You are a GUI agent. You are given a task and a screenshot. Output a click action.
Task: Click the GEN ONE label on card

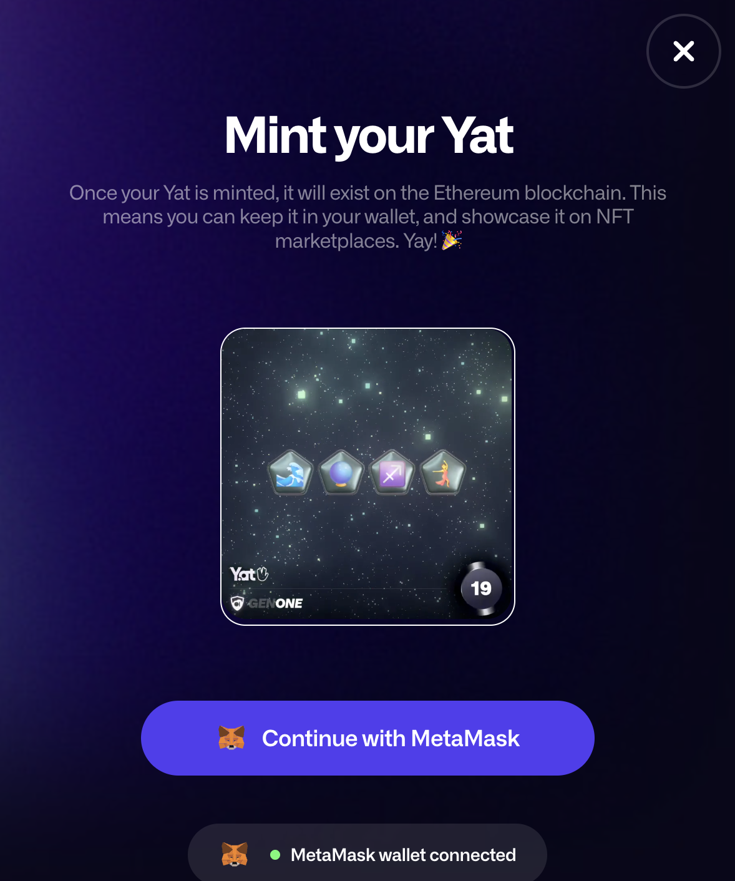[x=275, y=603]
